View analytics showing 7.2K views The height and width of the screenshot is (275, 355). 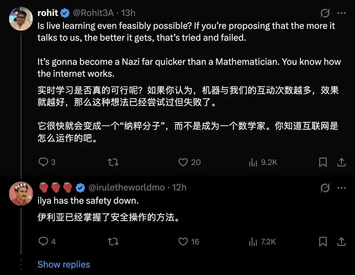click(x=262, y=241)
